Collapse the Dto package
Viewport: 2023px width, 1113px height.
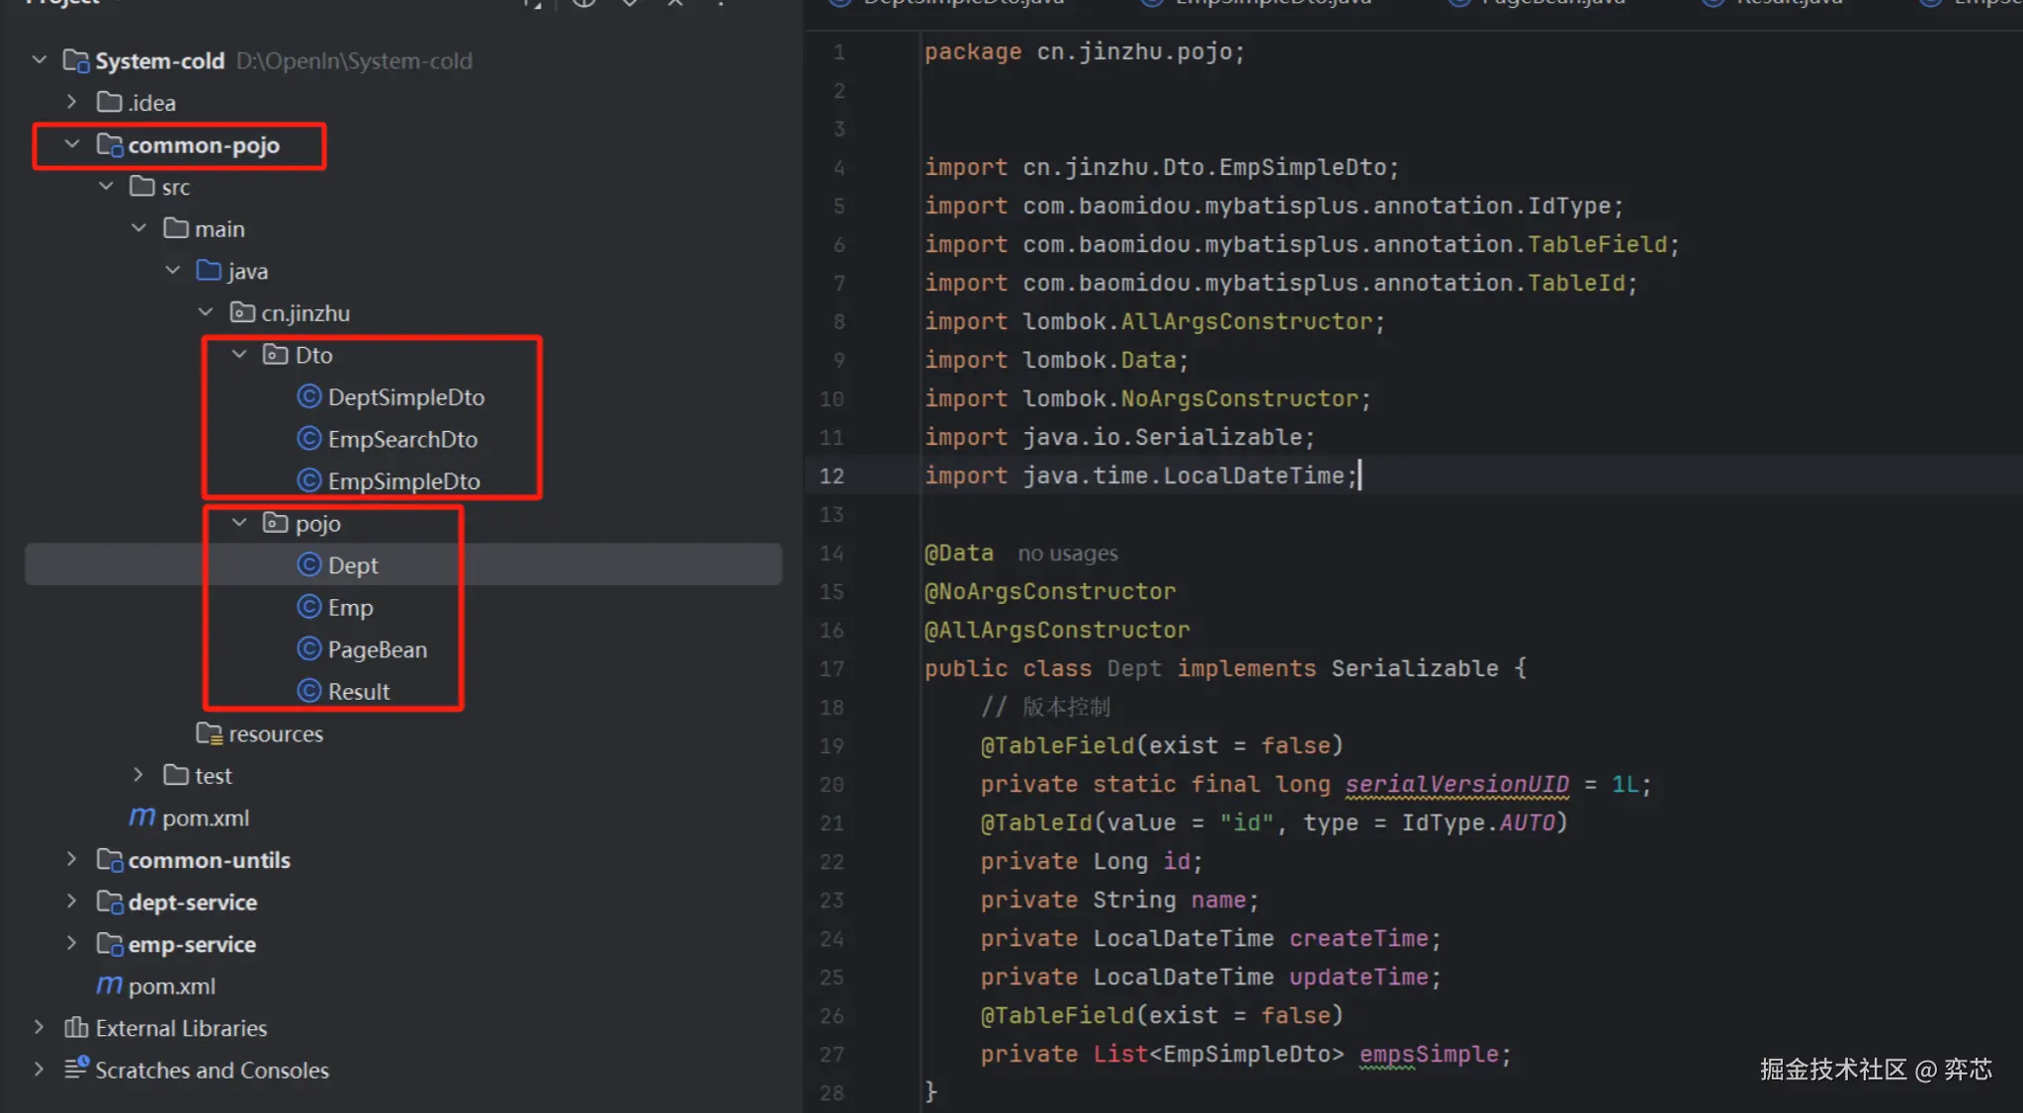tap(239, 354)
